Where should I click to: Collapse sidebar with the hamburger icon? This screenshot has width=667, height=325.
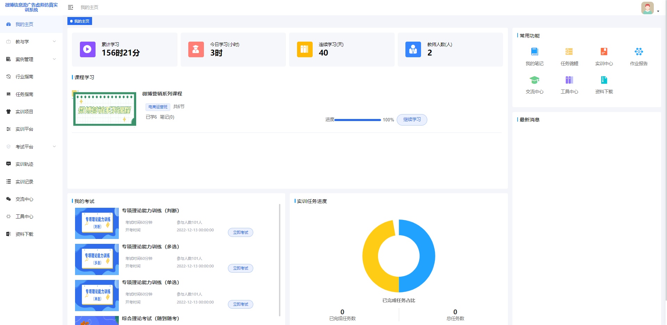click(71, 7)
